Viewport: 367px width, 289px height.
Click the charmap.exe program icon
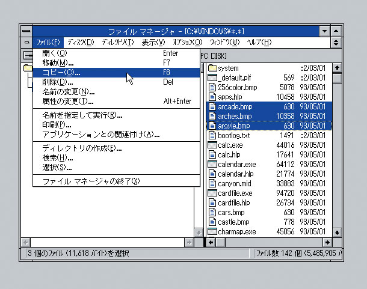point(212,231)
